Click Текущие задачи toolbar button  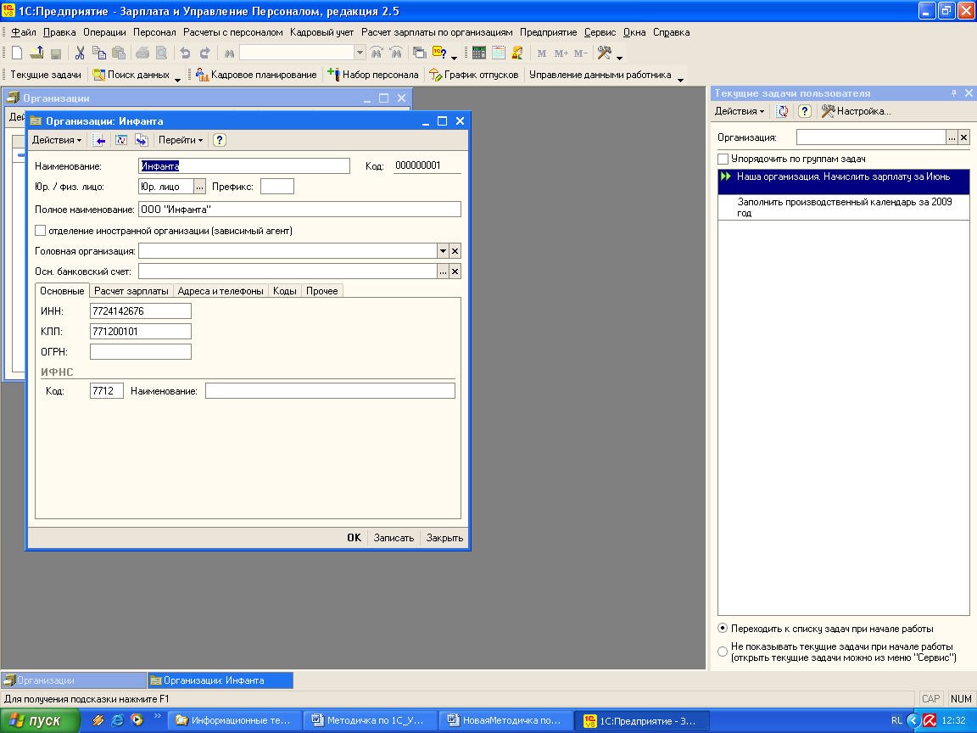coord(46,75)
